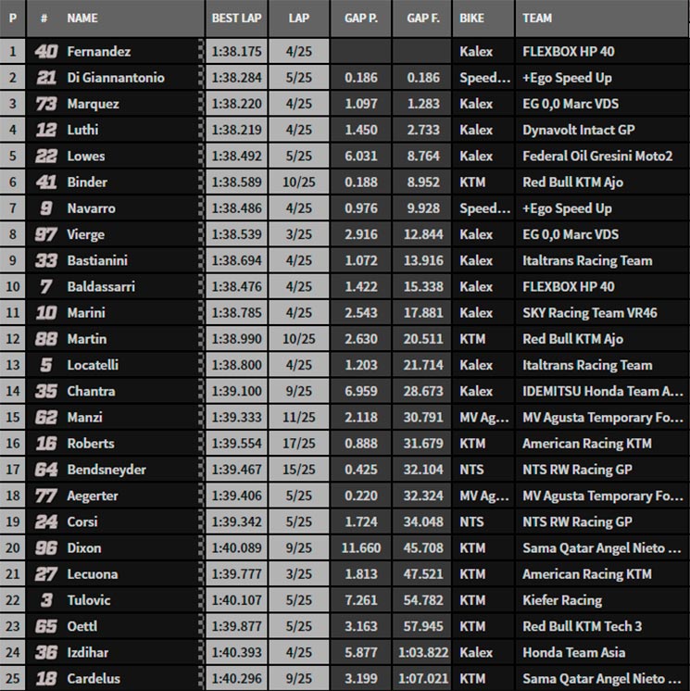Select rider number 62 badge for Manzi
The image size is (690, 691).
pos(46,418)
